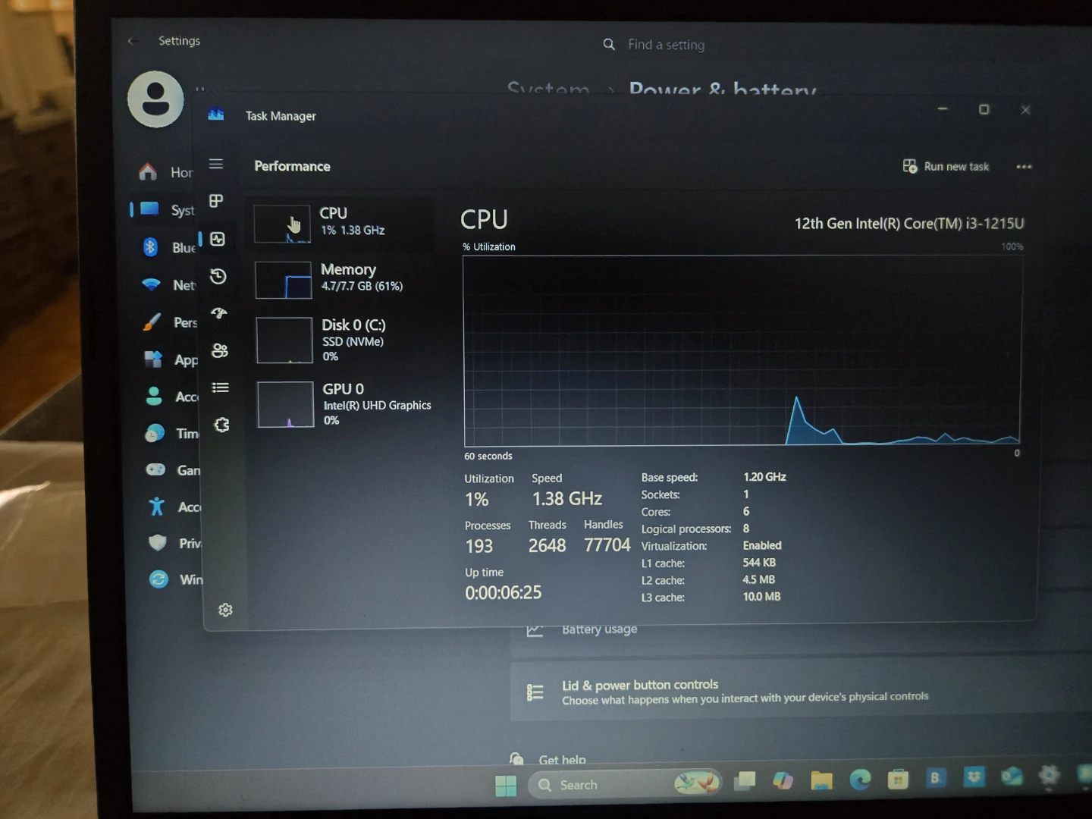Open File Explorer on taskbar
1092x819 pixels.
tap(821, 780)
